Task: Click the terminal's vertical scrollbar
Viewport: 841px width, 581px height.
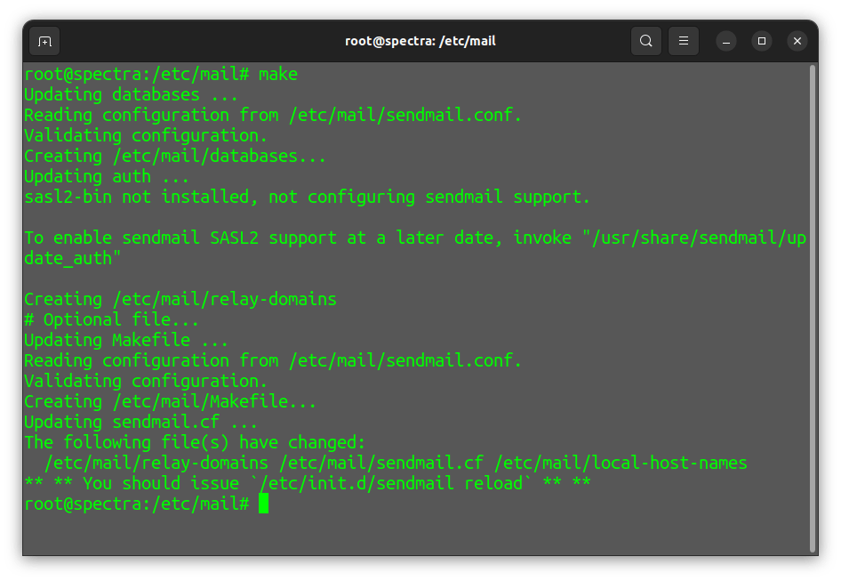Action: click(812, 303)
